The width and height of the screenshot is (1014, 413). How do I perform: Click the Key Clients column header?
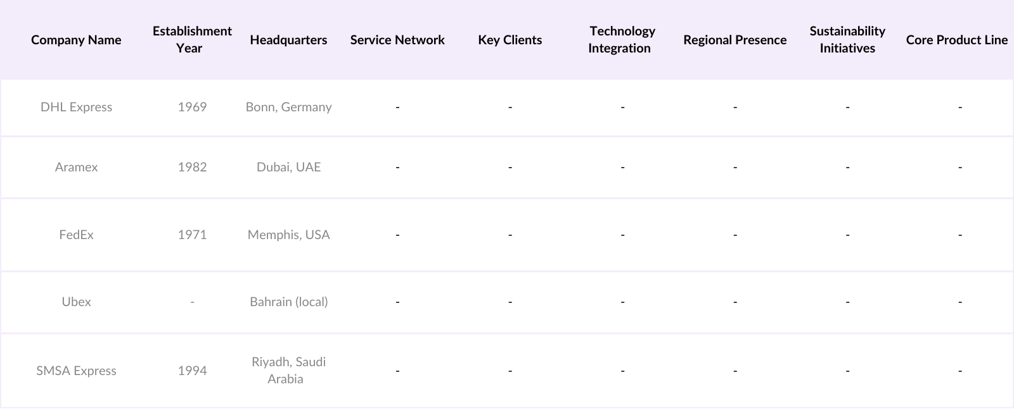point(510,40)
